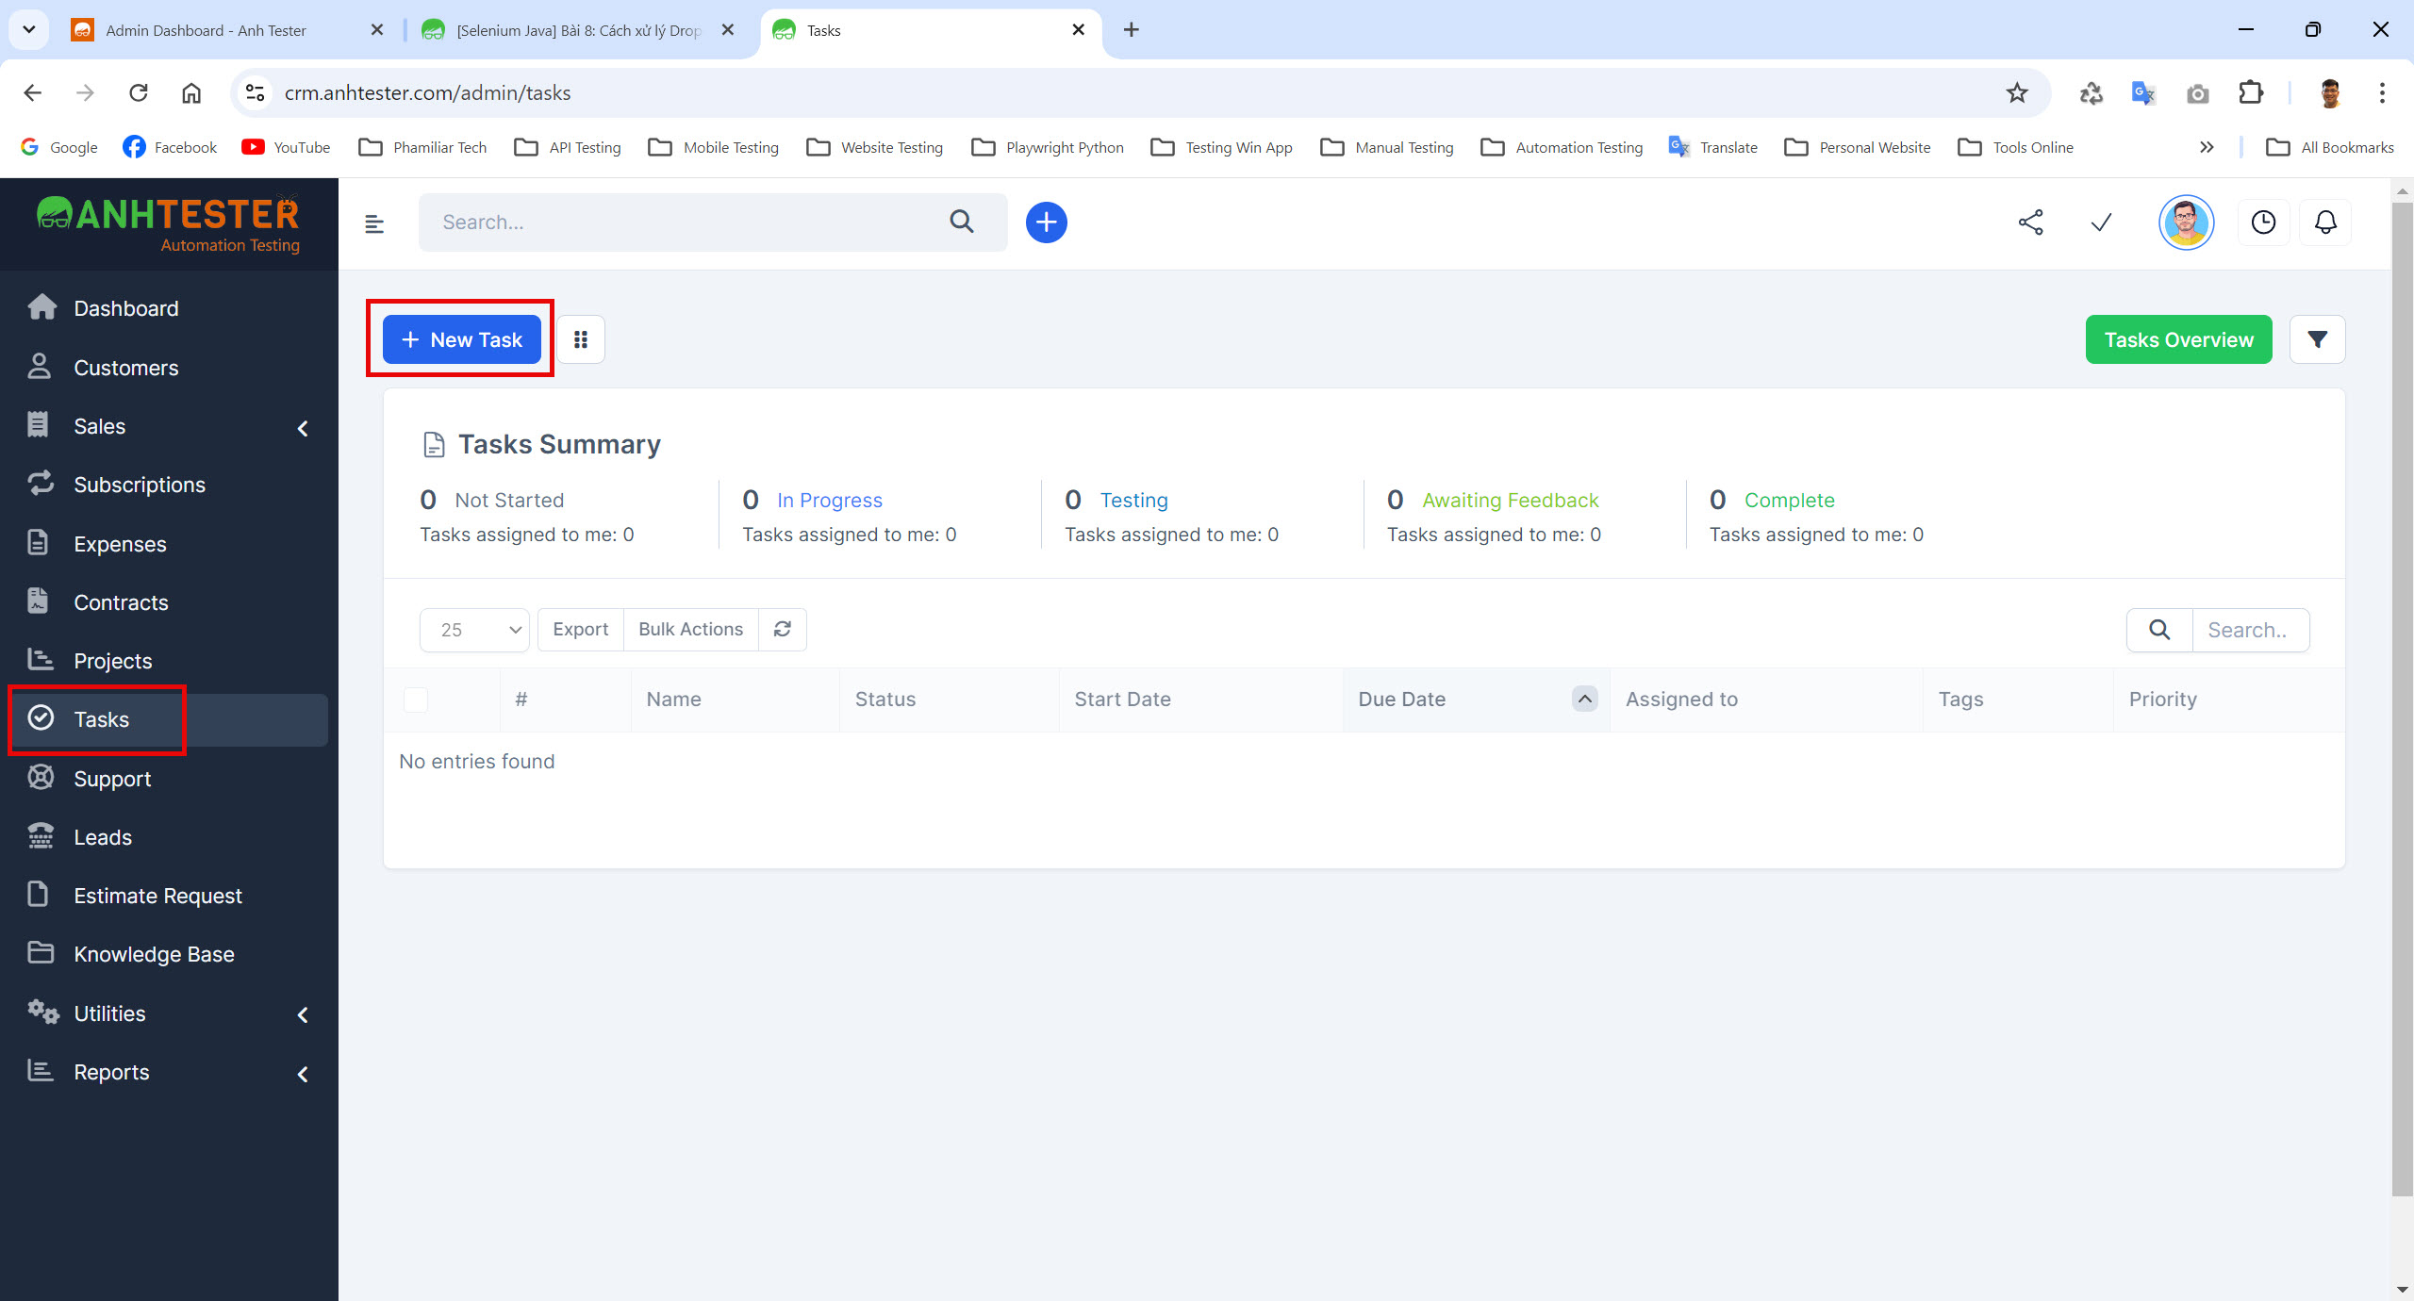
Task: Click the history/clock icon in top bar
Action: pyautogui.click(x=2263, y=222)
